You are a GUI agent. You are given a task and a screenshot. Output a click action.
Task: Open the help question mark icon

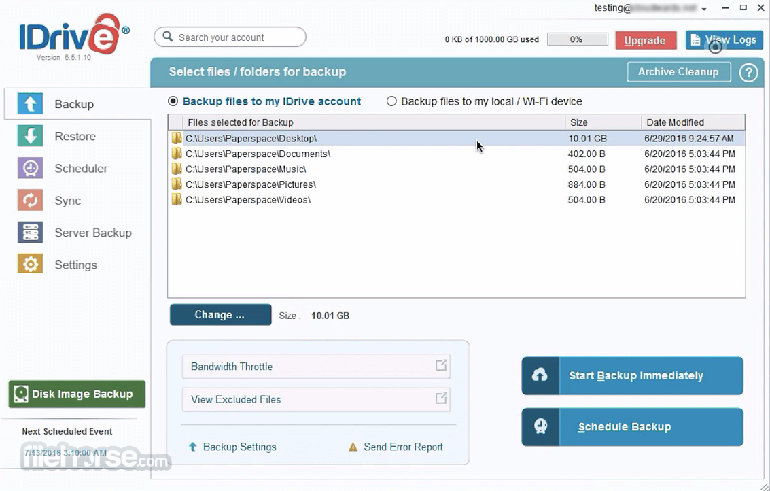pyautogui.click(x=748, y=72)
